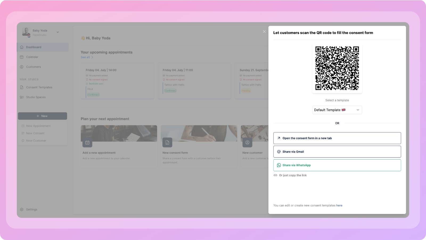
Task: Click the Share via WhatsApp button
Action: point(337,165)
